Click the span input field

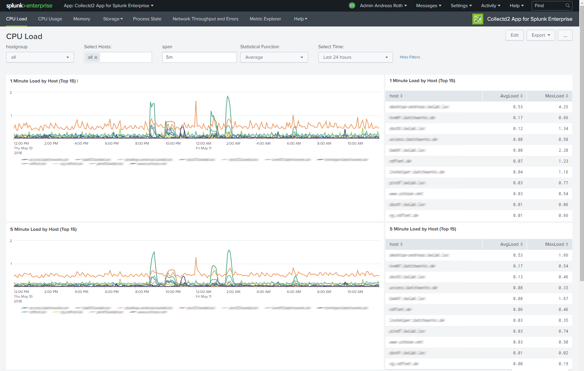coord(200,57)
